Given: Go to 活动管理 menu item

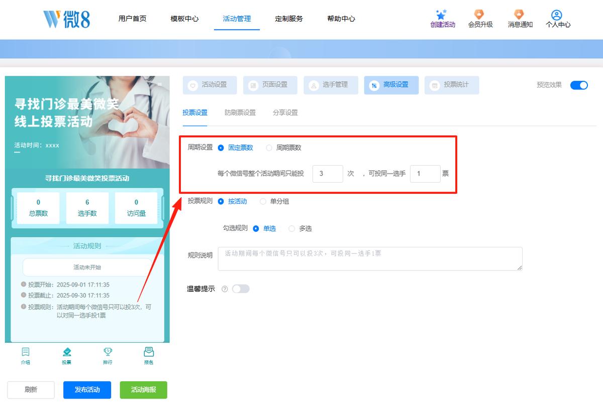Looking at the screenshot, I should [237, 19].
